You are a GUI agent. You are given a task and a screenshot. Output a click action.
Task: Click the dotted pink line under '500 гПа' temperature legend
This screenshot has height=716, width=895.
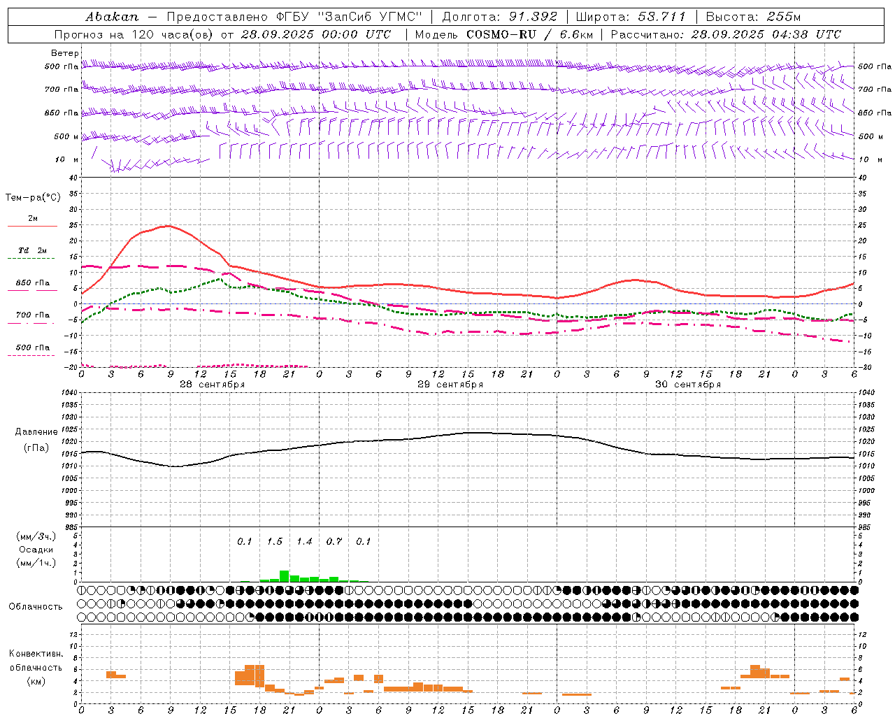[x=31, y=356]
